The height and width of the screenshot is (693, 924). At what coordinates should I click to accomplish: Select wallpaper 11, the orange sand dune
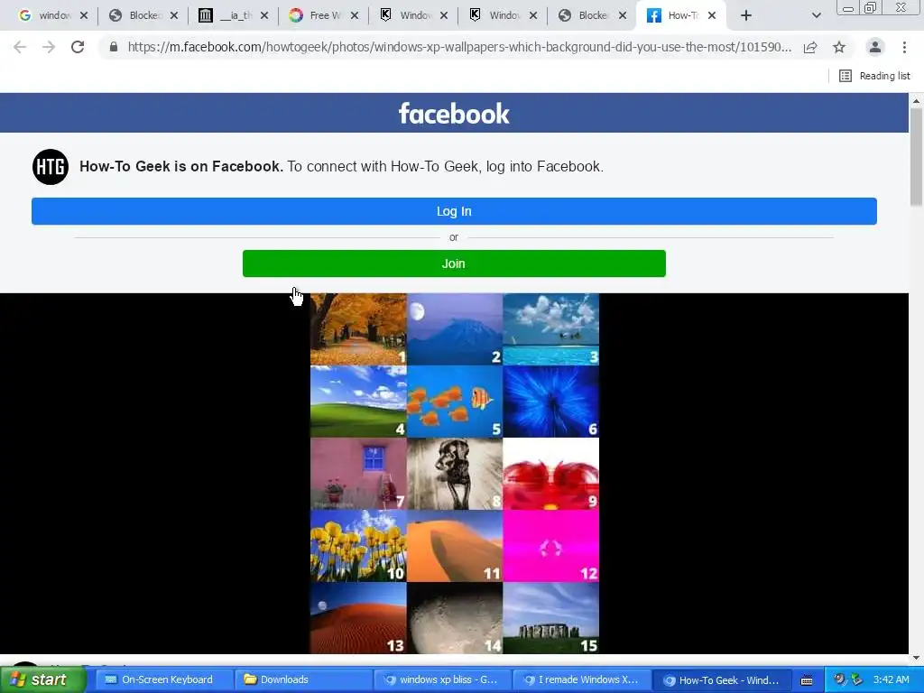click(x=455, y=546)
